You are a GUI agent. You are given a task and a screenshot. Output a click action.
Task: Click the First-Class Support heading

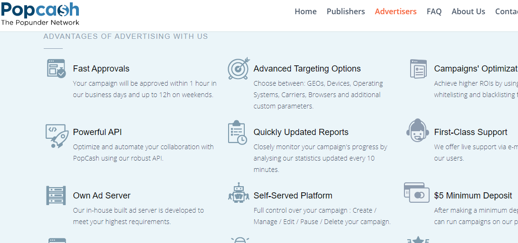point(471,132)
